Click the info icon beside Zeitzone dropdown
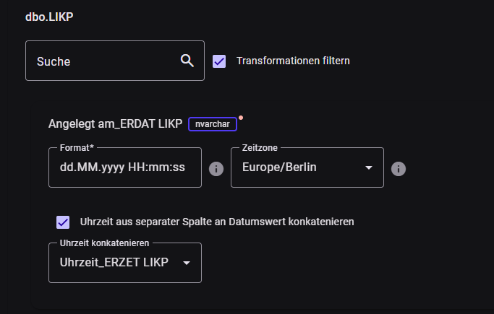 (x=399, y=168)
